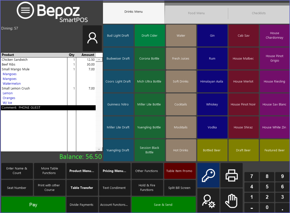Select Watermelon modifier line
The image size is (290, 213).
click(x=48, y=84)
